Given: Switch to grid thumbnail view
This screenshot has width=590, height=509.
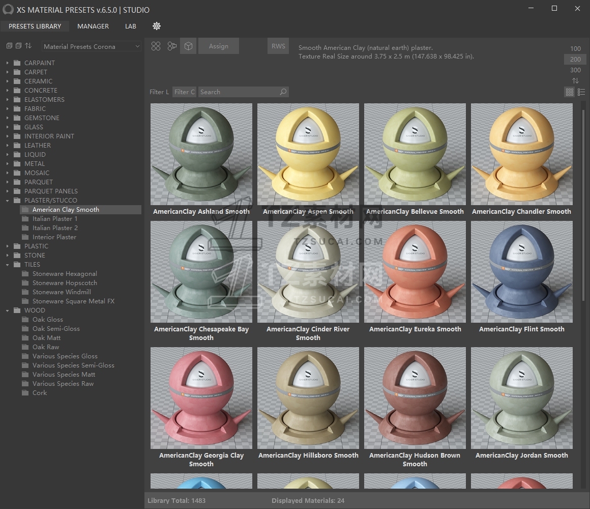Looking at the screenshot, I should (569, 92).
